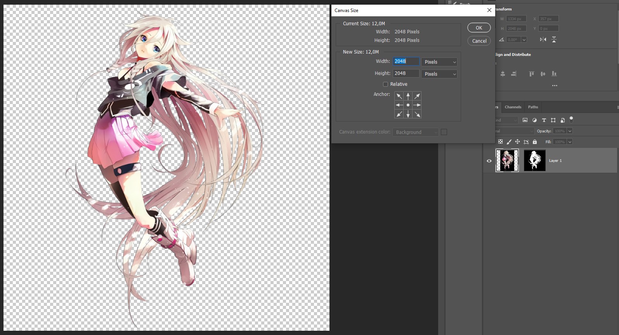Click the lock all layer icon
Image resolution: width=619 pixels, height=335 pixels.
point(535,142)
